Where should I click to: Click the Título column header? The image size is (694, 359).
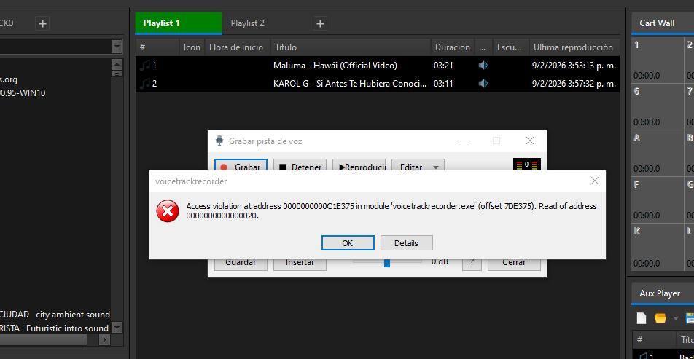pyautogui.click(x=286, y=47)
